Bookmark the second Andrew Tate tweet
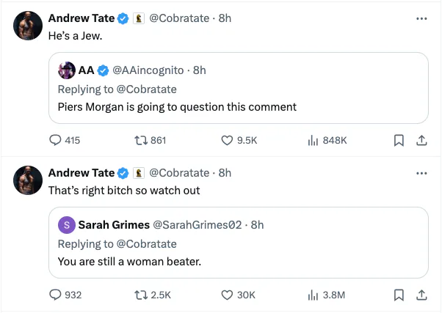The height and width of the screenshot is (313, 442). pos(399,295)
